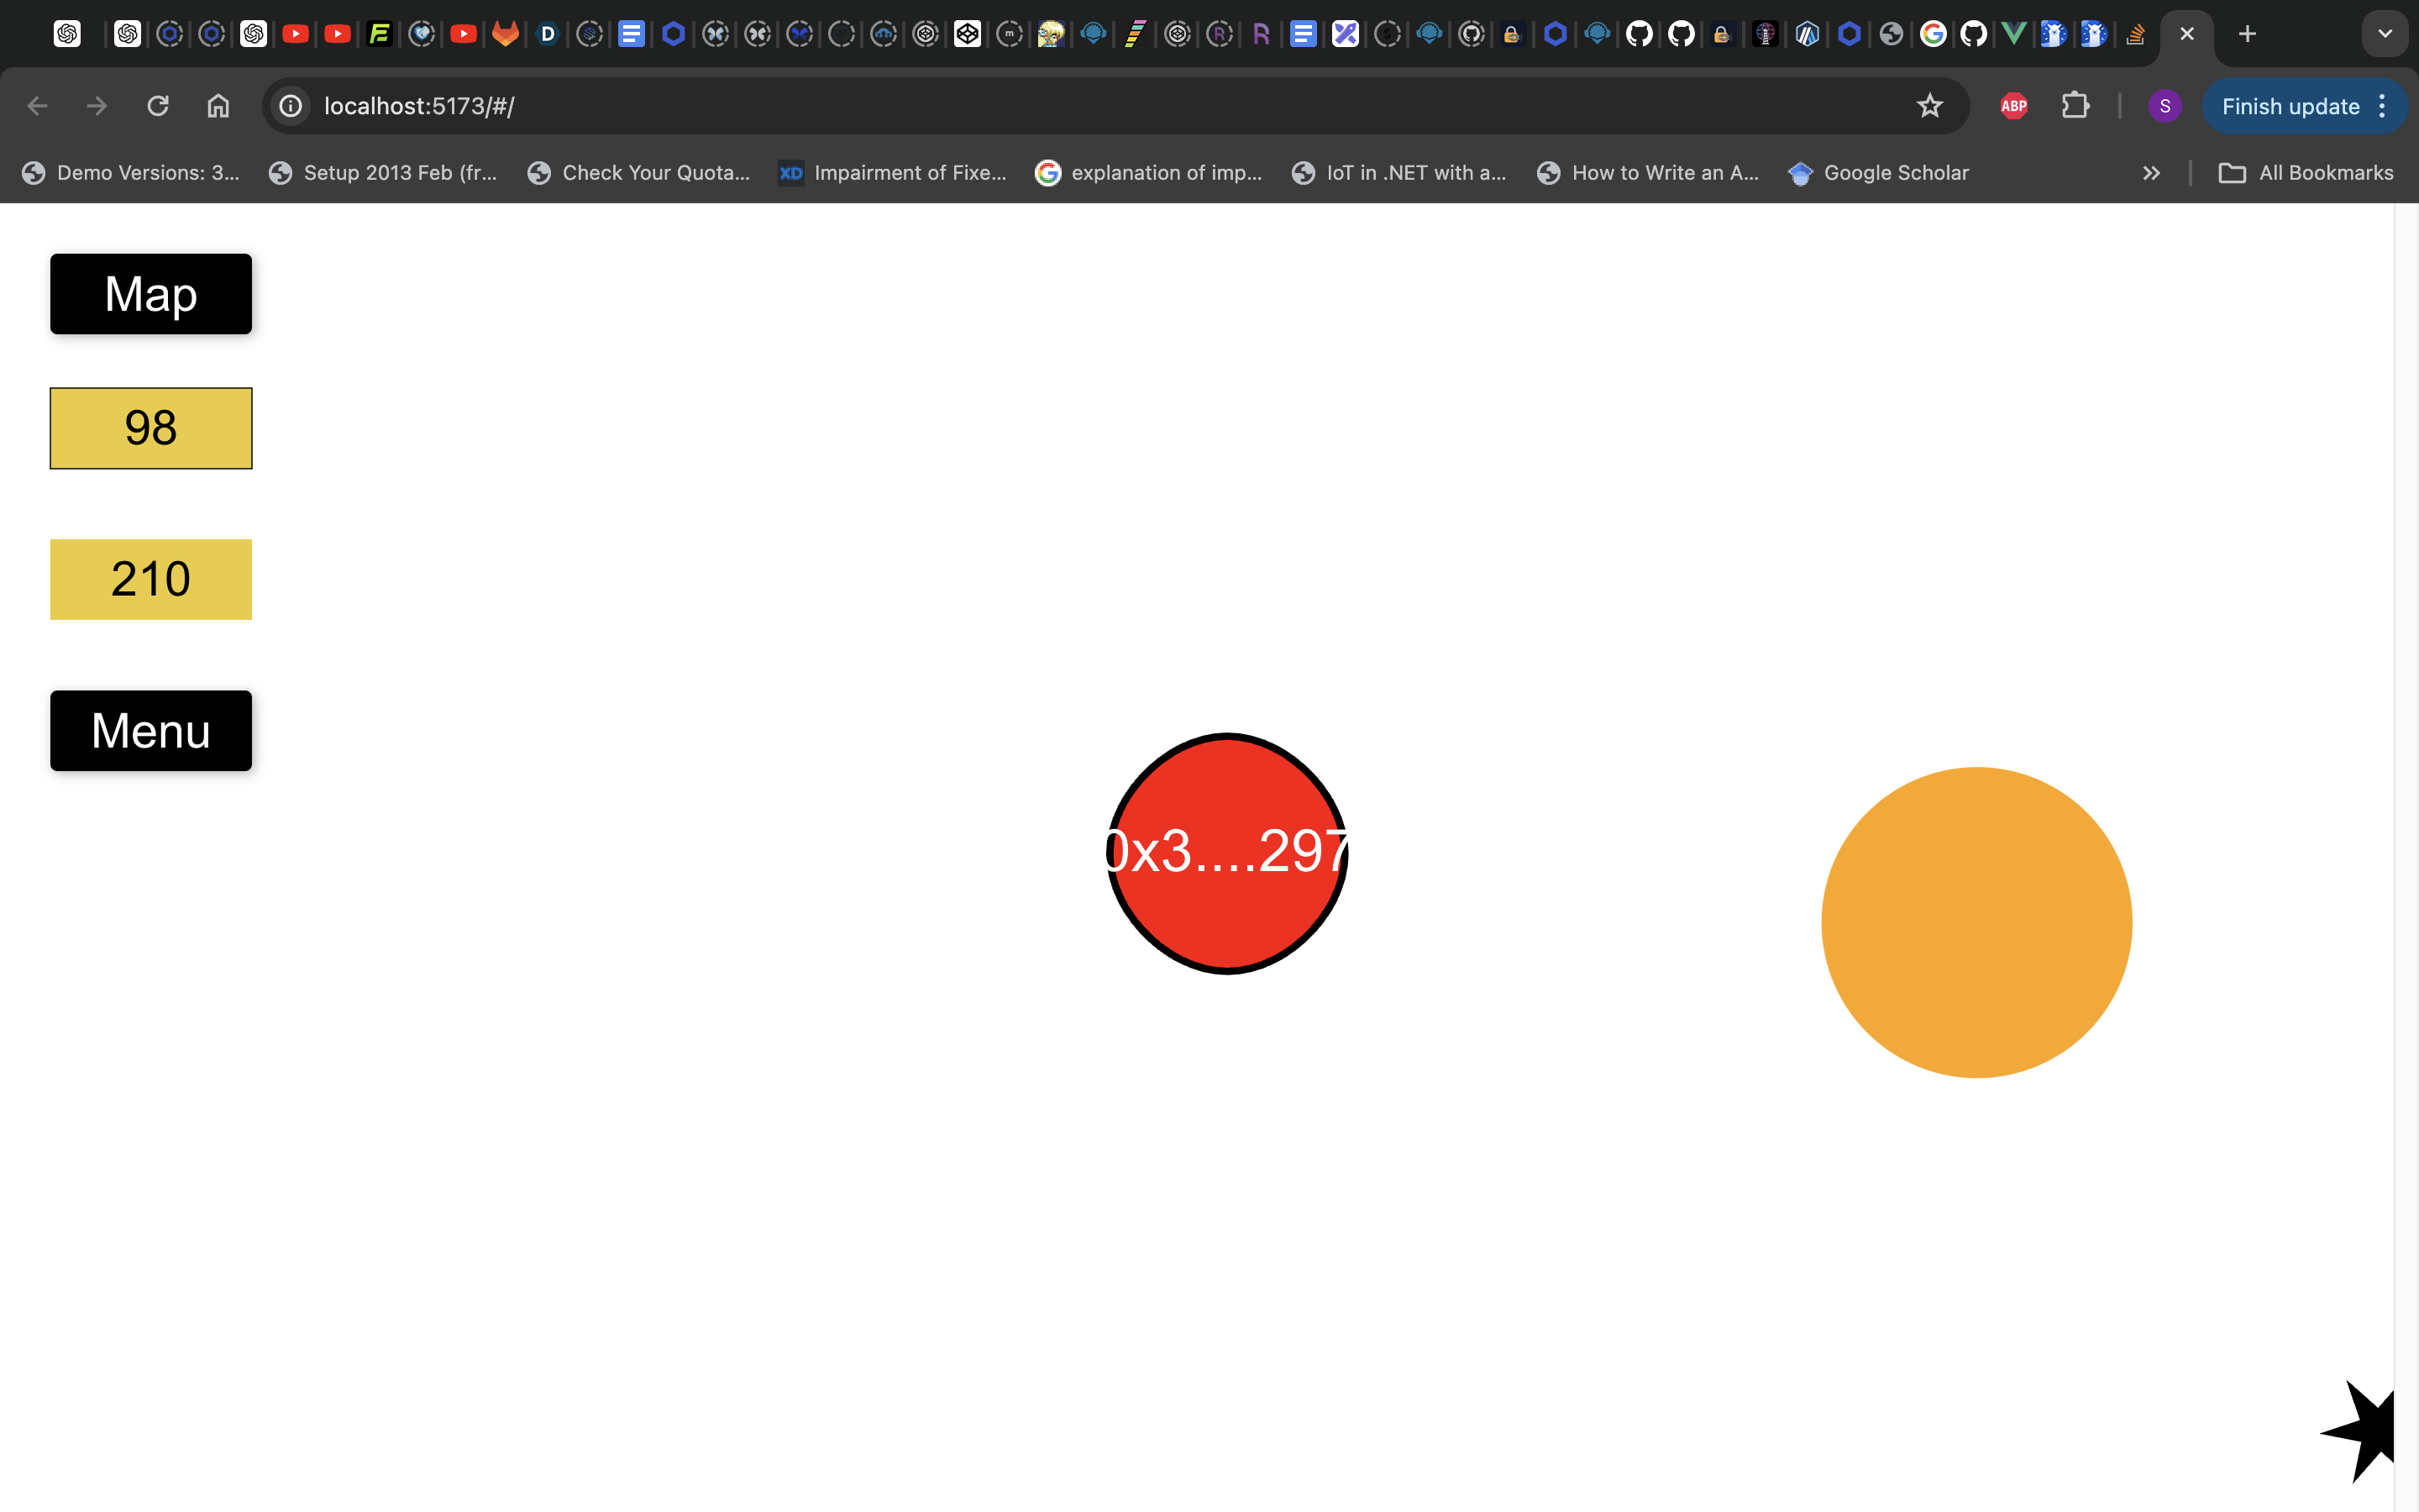Open the purple S profile avatar
Viewport: 2419px width, 1512px height.
[2165, 106]
